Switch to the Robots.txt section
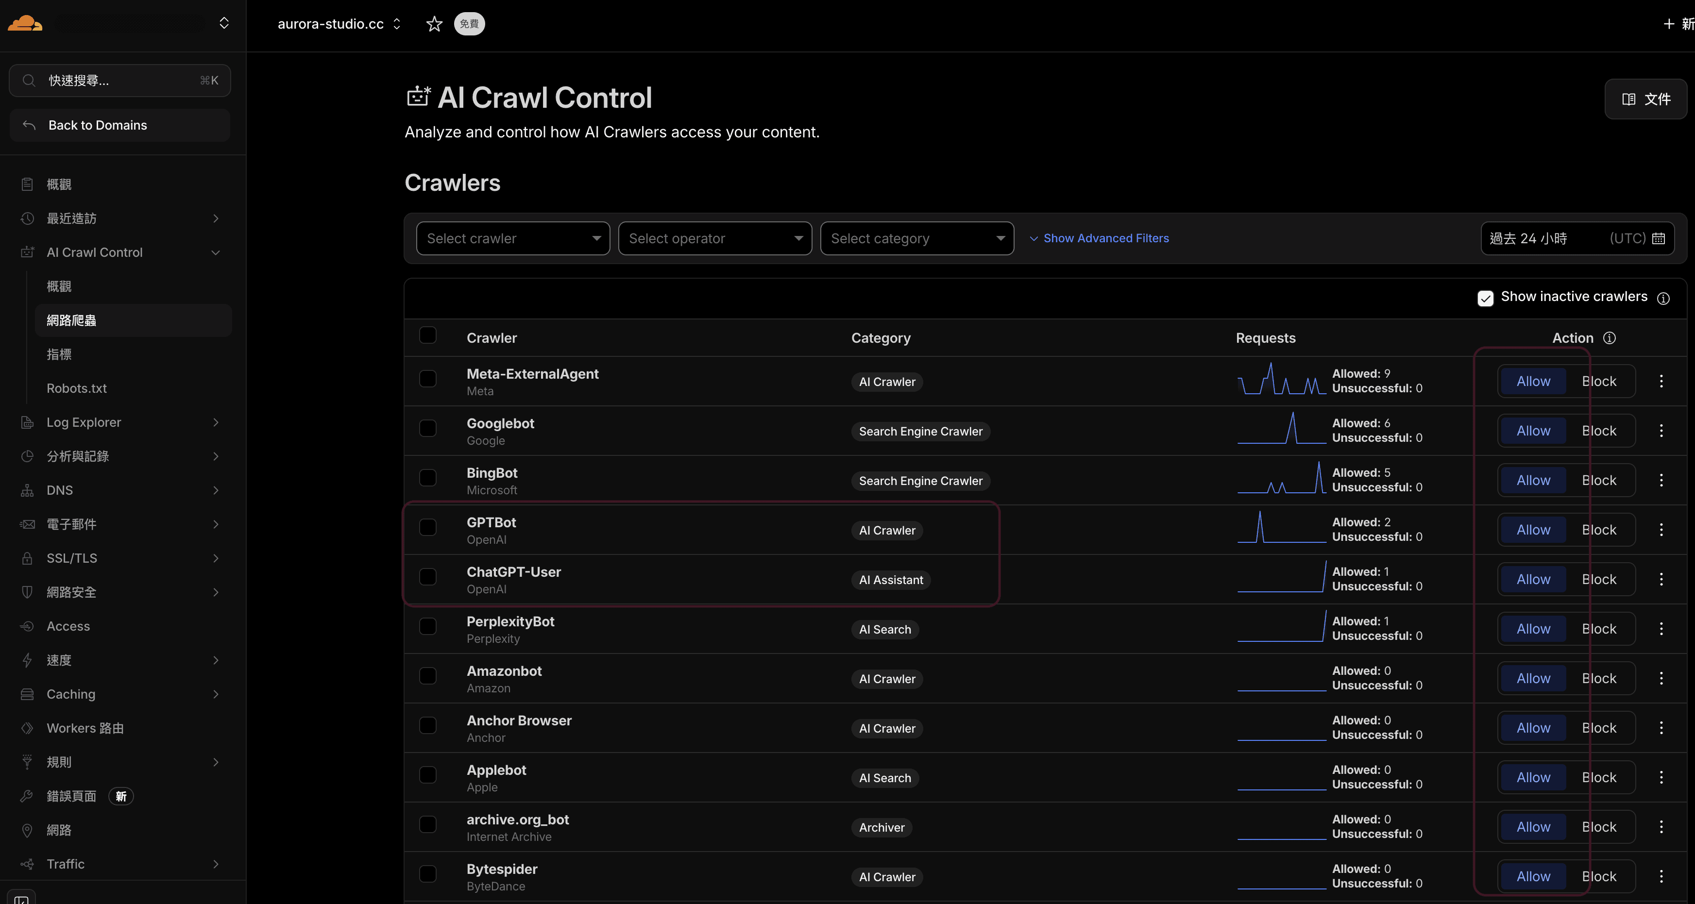 (x=76, y=388)
